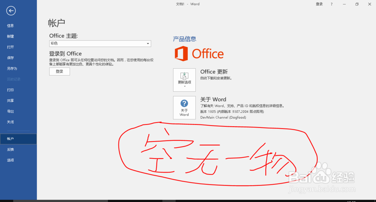This screenshot has width=376, height=202.
Task: Click the back arrow to exit Backstage
Action: [x=11, y=11]
